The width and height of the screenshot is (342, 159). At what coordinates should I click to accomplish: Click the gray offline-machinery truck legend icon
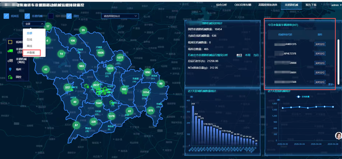pyautogui.click(x=10, y=60)
